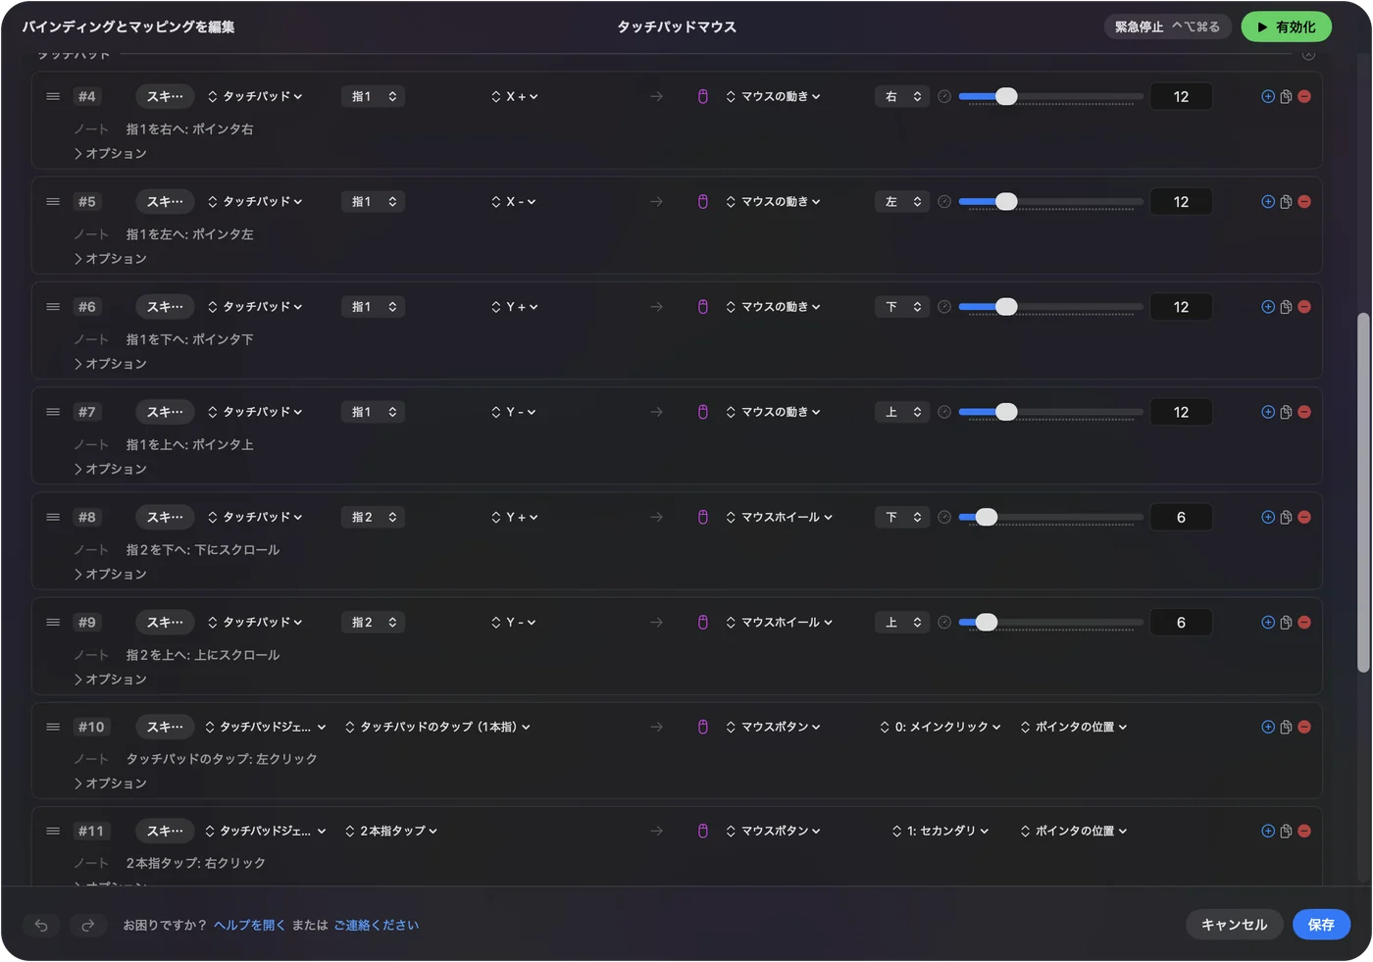Screen dimensions: 1373x962
Task: Change the up direction stepper in row #7
Action: (x=902, y=412)
